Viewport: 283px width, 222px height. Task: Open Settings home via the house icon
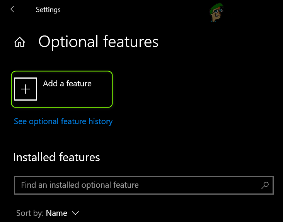[x=20, y=42]
